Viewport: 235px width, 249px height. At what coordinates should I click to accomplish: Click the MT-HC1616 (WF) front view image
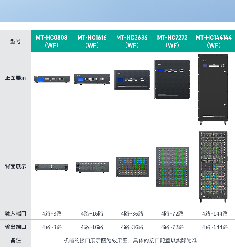click(92, 79)
